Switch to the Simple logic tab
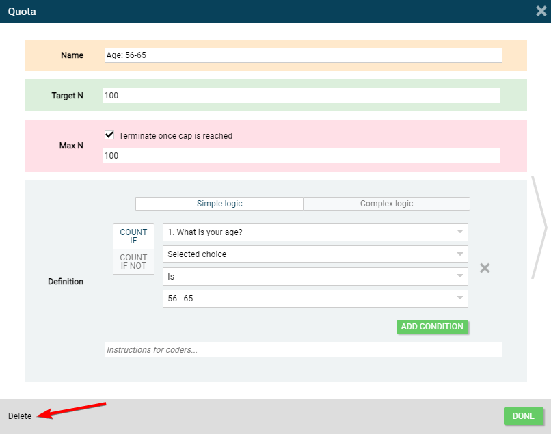The height and width of the screenshot is (434, 551). pyautogui.click(x=219, y=204)
